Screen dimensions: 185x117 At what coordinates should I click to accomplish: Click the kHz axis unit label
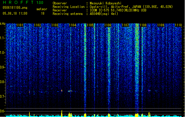(x=3, y=24)
